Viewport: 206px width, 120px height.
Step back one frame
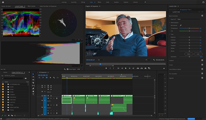[122, 68]
